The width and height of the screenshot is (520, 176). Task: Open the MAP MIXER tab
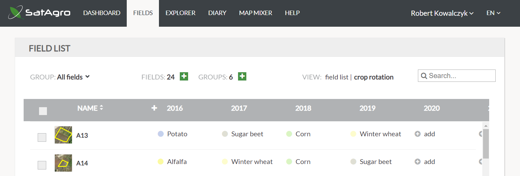point(256,13)
